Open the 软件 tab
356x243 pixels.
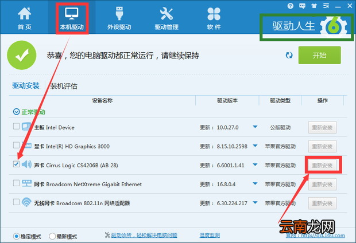[214, 18]
